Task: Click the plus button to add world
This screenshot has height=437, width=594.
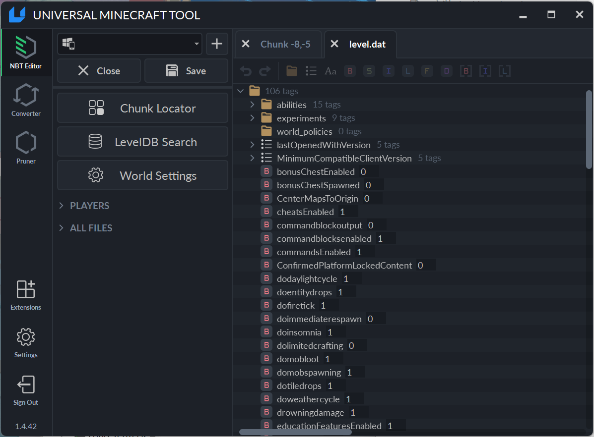Action: click(217, 44)
